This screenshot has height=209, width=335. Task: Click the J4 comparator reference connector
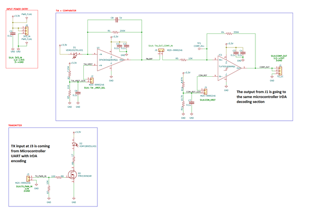coord(205,92)
